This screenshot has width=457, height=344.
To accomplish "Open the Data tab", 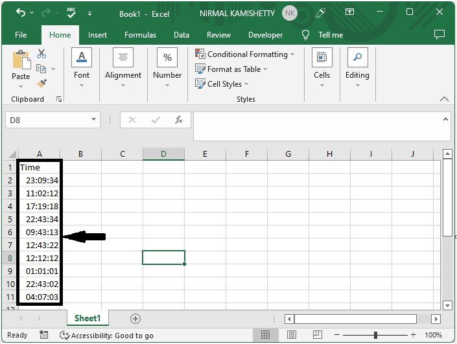I will [x=182, y=35].
